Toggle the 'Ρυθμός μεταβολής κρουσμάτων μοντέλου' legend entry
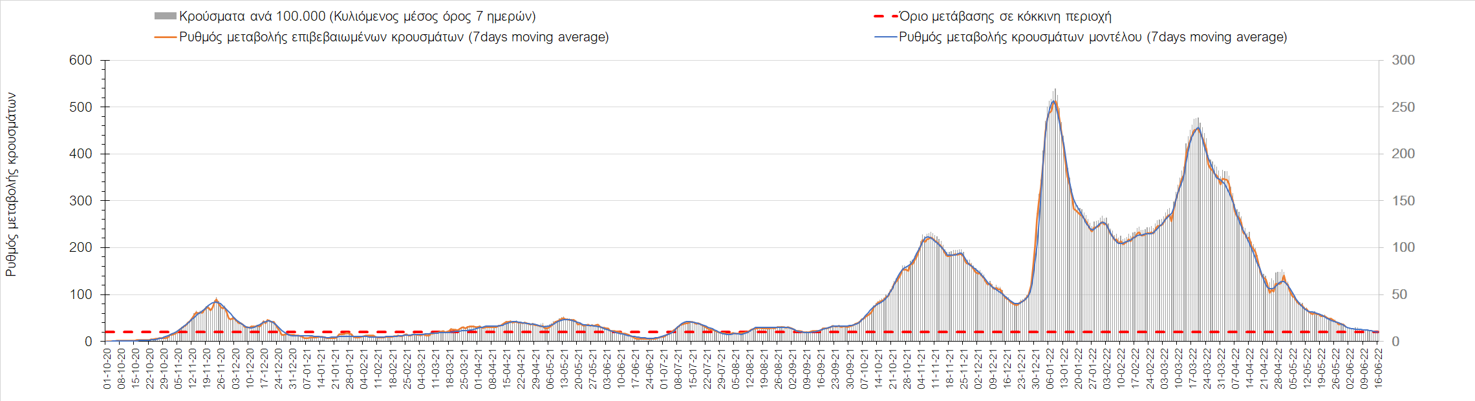 [x=1092, y=37]
